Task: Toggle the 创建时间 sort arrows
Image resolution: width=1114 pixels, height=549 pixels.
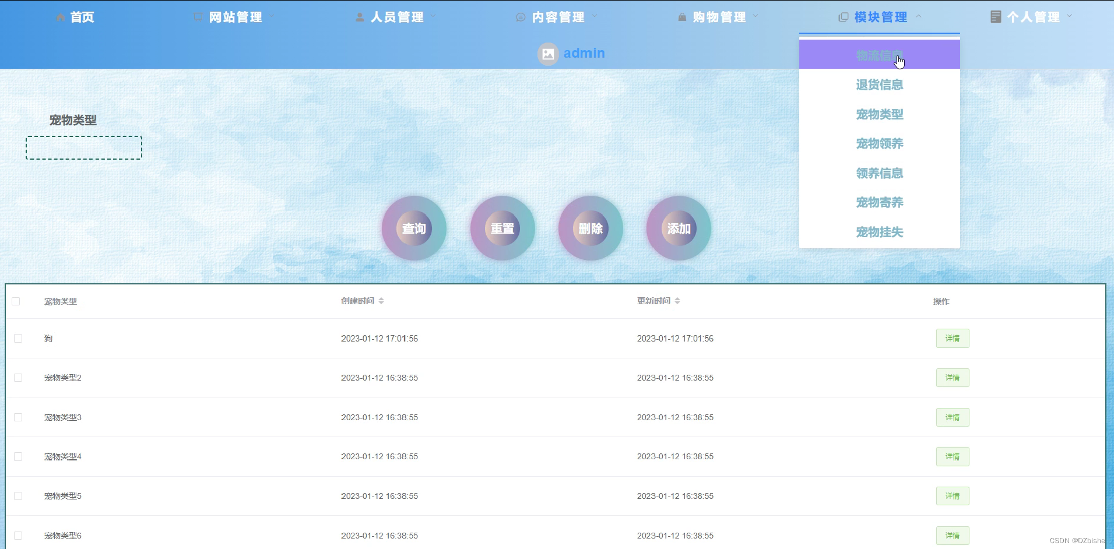Action: 381,301
